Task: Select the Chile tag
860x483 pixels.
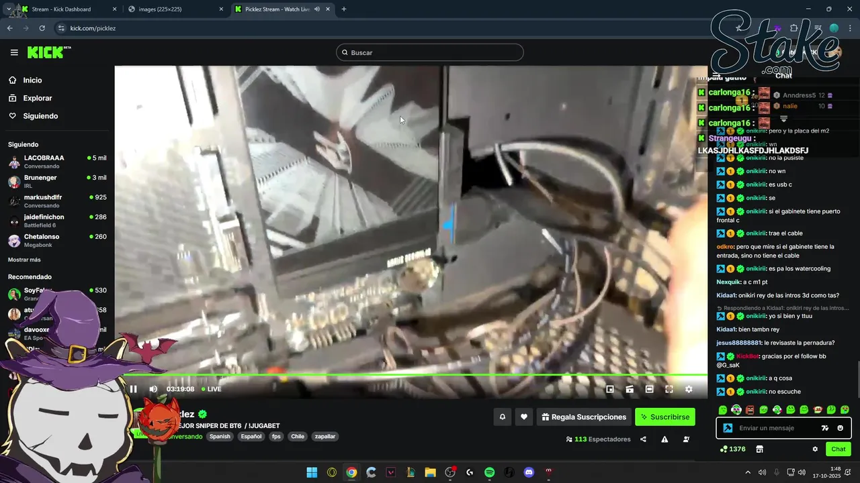Action: pos(298,436)
